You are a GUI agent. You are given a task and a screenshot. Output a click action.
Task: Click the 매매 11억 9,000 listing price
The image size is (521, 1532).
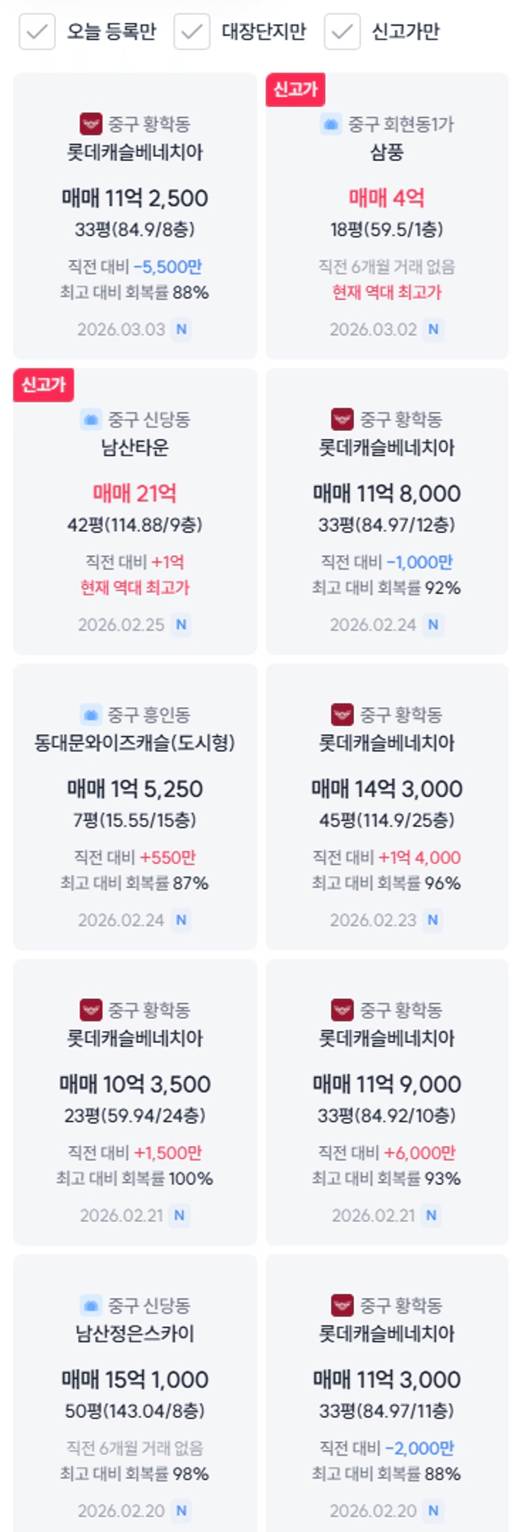point(386,1084)
